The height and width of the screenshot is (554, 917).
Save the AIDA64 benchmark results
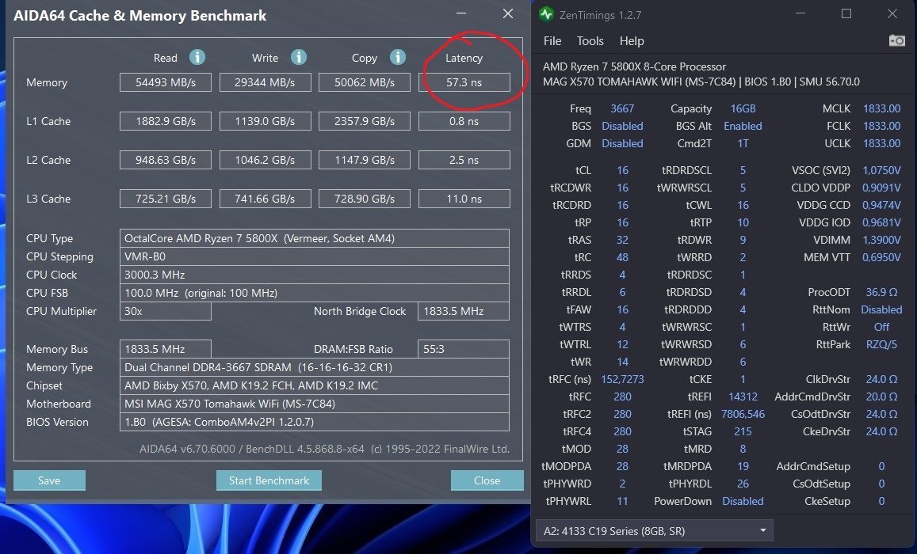49,480
